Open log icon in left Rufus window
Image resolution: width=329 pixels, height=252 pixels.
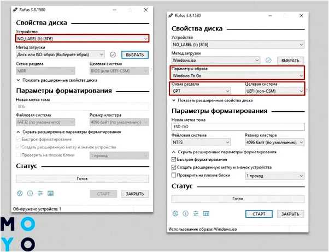[51, 193]
